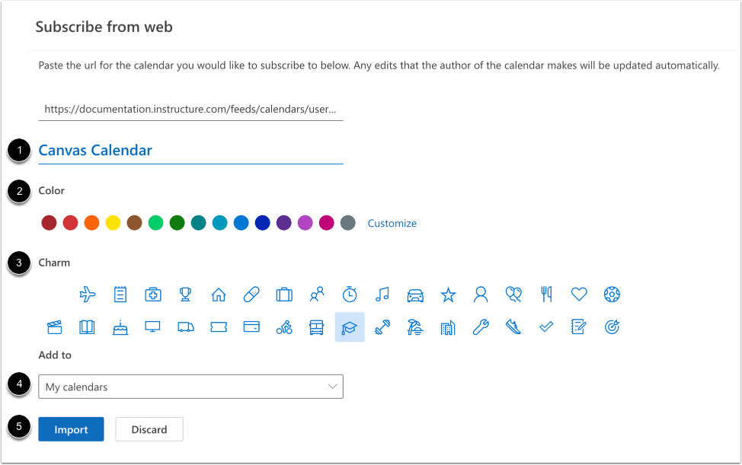
Task: Select the heart charm
Action: click(578, 294)
